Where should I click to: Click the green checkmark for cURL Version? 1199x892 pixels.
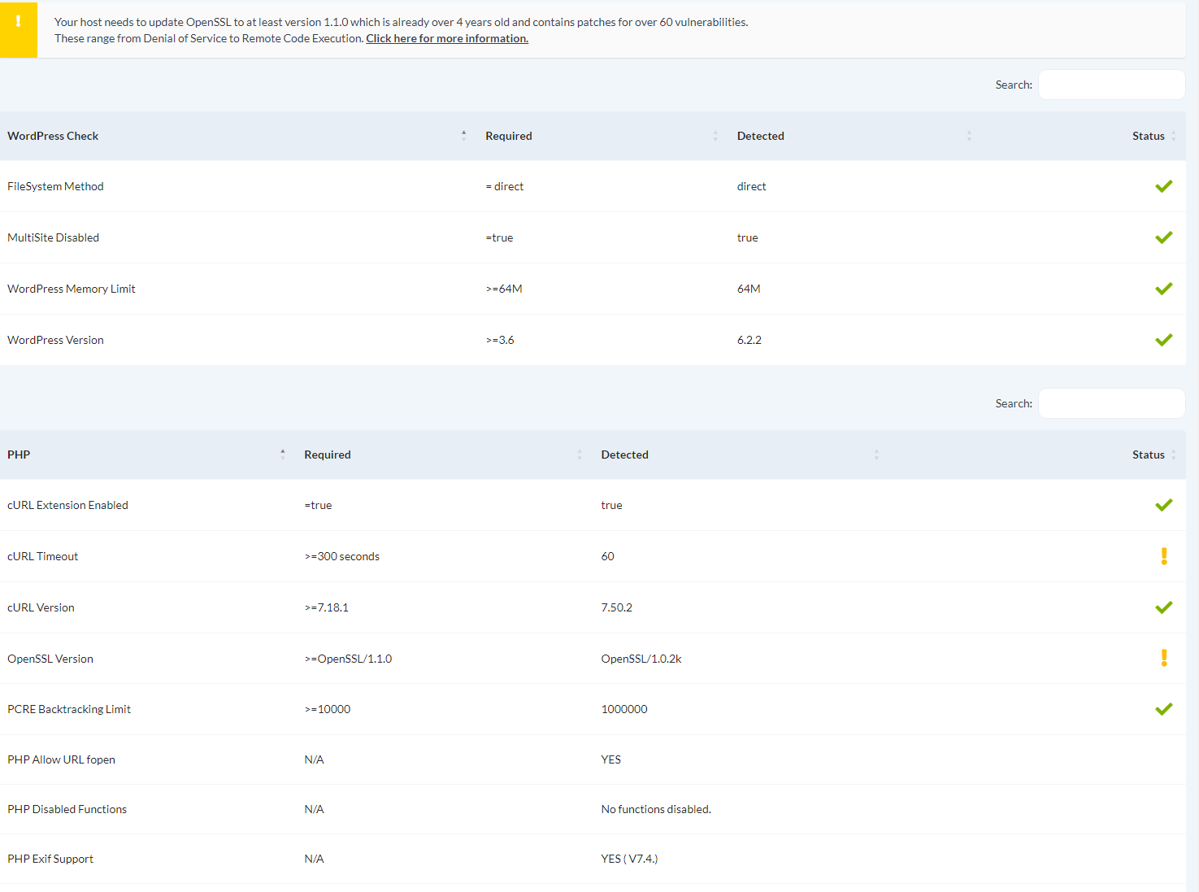(x=1164, y=607)
